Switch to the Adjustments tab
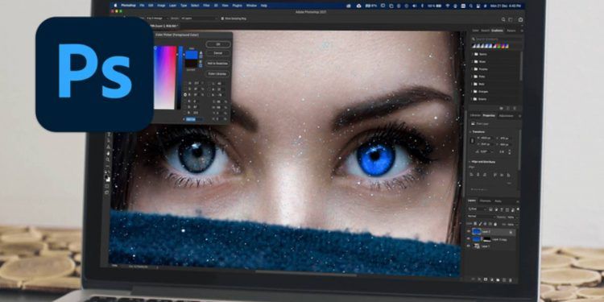This screenshot has width=604, height=302. 507,115
